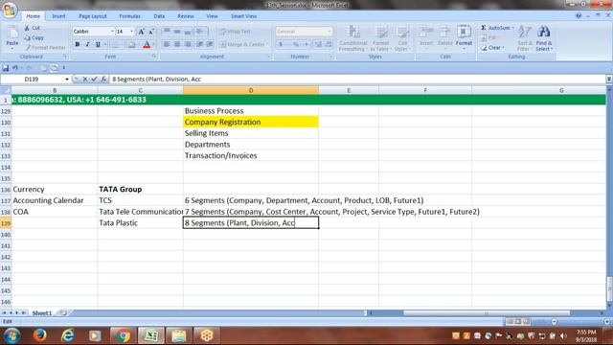Screen dimensions: 613x345
Task: Switch to the Review tab
Action: click(x=185, y=16)
